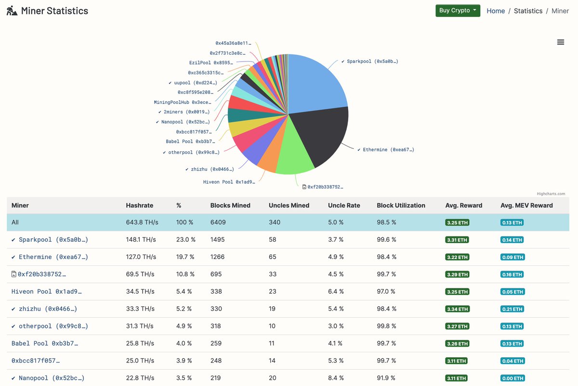This screenshot has height=386, width=578.
Task: Select the otherpool pie chart label
Action: pos(191,152)
